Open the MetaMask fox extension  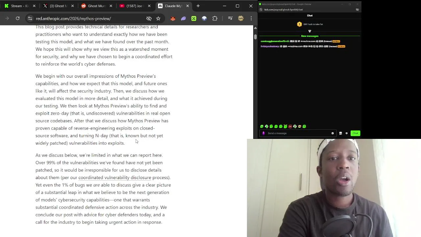[173, 18]
